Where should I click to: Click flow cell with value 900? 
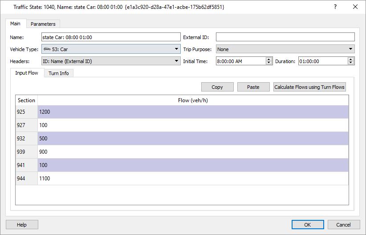[193, 151]
